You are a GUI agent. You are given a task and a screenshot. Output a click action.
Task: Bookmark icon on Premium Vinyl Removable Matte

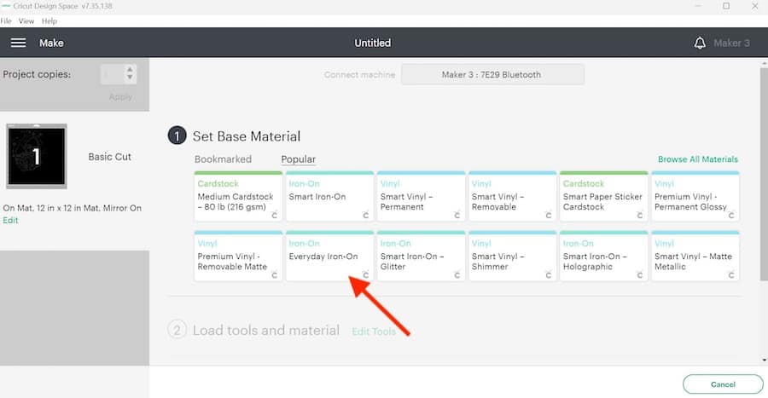click(x=274, y=275)
